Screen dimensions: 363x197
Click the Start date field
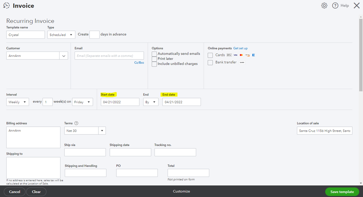click(120, 102)
